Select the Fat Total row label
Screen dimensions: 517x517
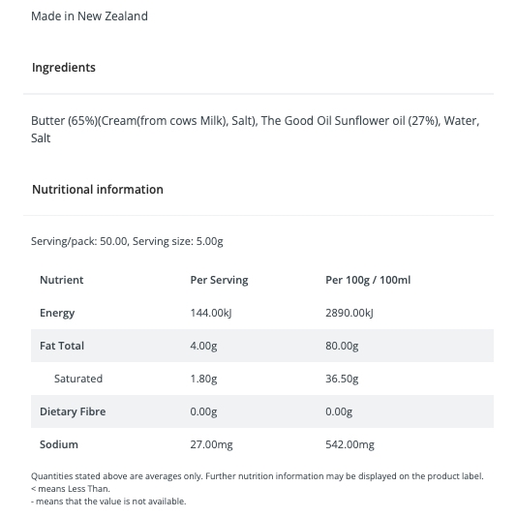62,346
